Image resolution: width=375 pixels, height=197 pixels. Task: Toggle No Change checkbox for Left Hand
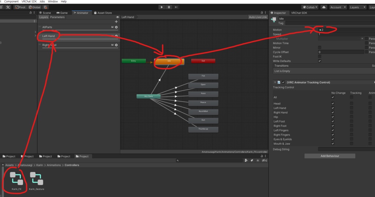pyautogui.click(x=333, y=108)
